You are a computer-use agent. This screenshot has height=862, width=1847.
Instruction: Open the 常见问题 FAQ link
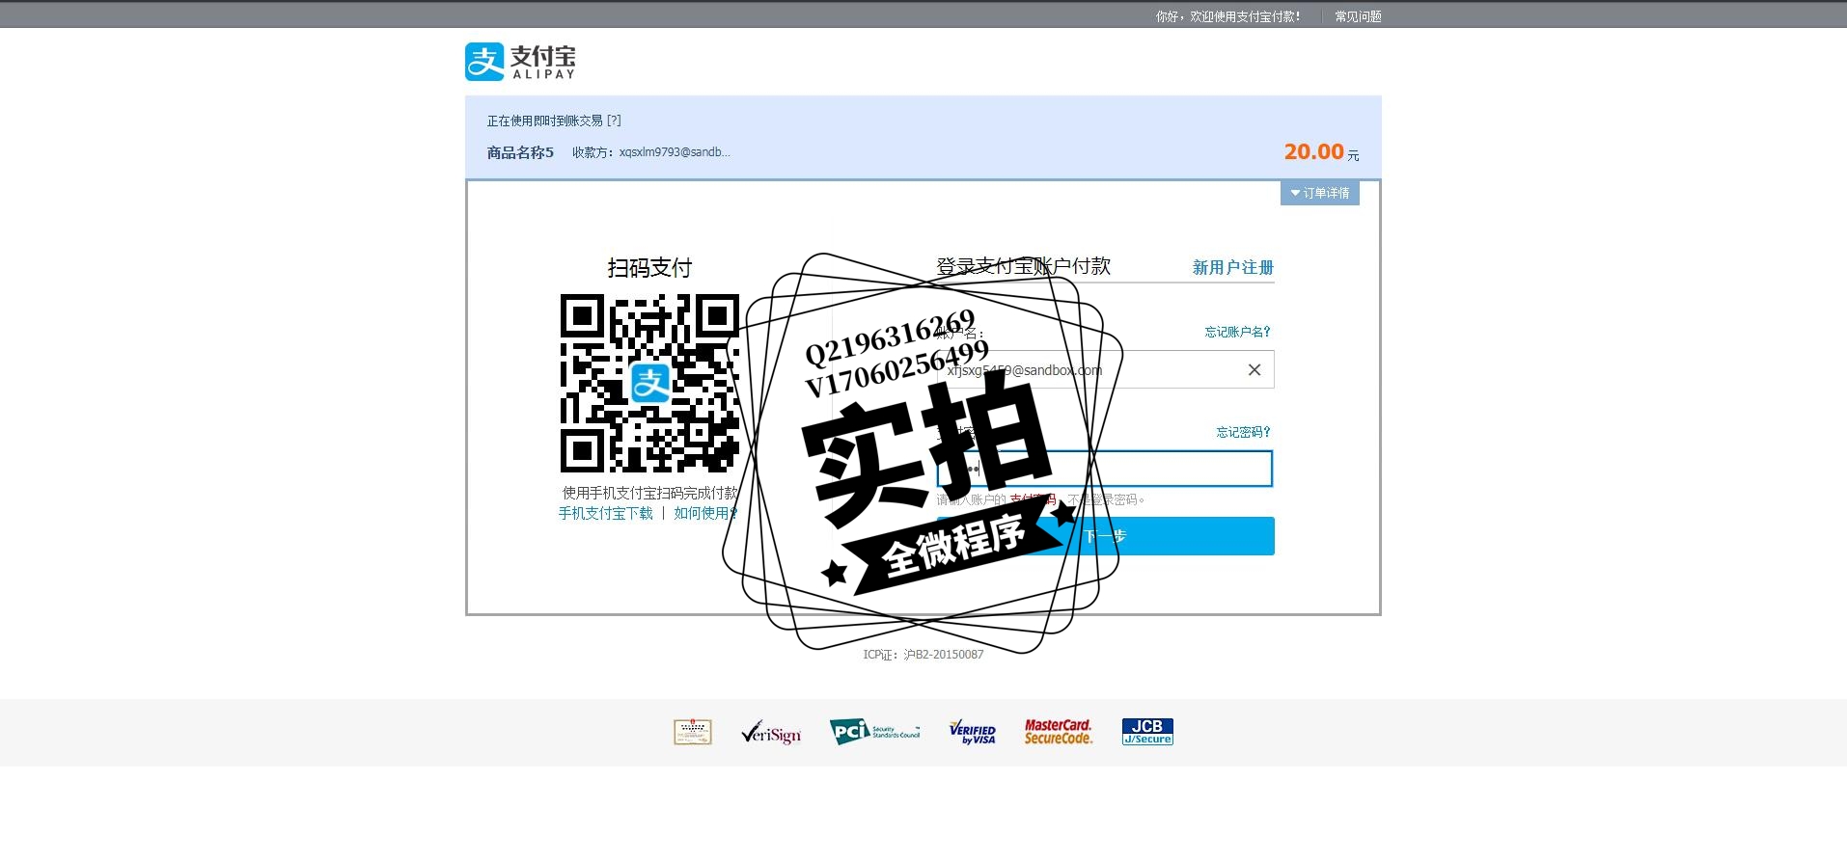1358,16
